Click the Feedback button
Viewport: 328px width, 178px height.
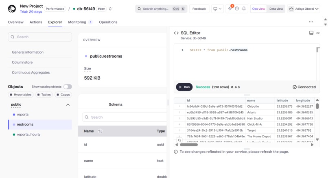pyautogui.click(x=199, y=9)
